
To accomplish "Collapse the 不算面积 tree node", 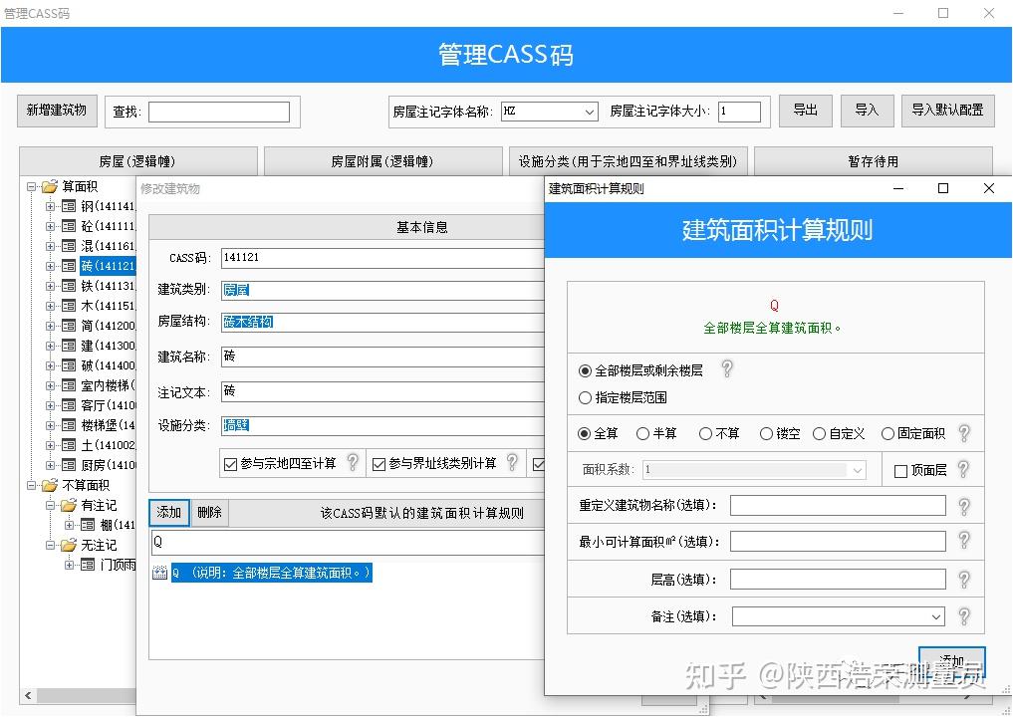I will (31, 485).
